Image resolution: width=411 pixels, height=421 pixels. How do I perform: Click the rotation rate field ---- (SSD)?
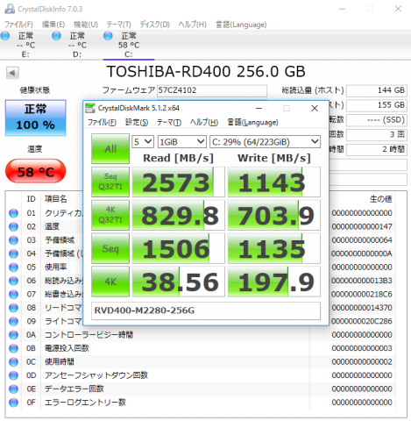(377, 120)
